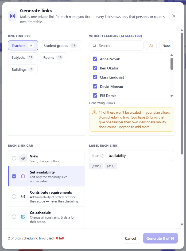Click the cube icon for Contribute requirements

pos(23,196)
